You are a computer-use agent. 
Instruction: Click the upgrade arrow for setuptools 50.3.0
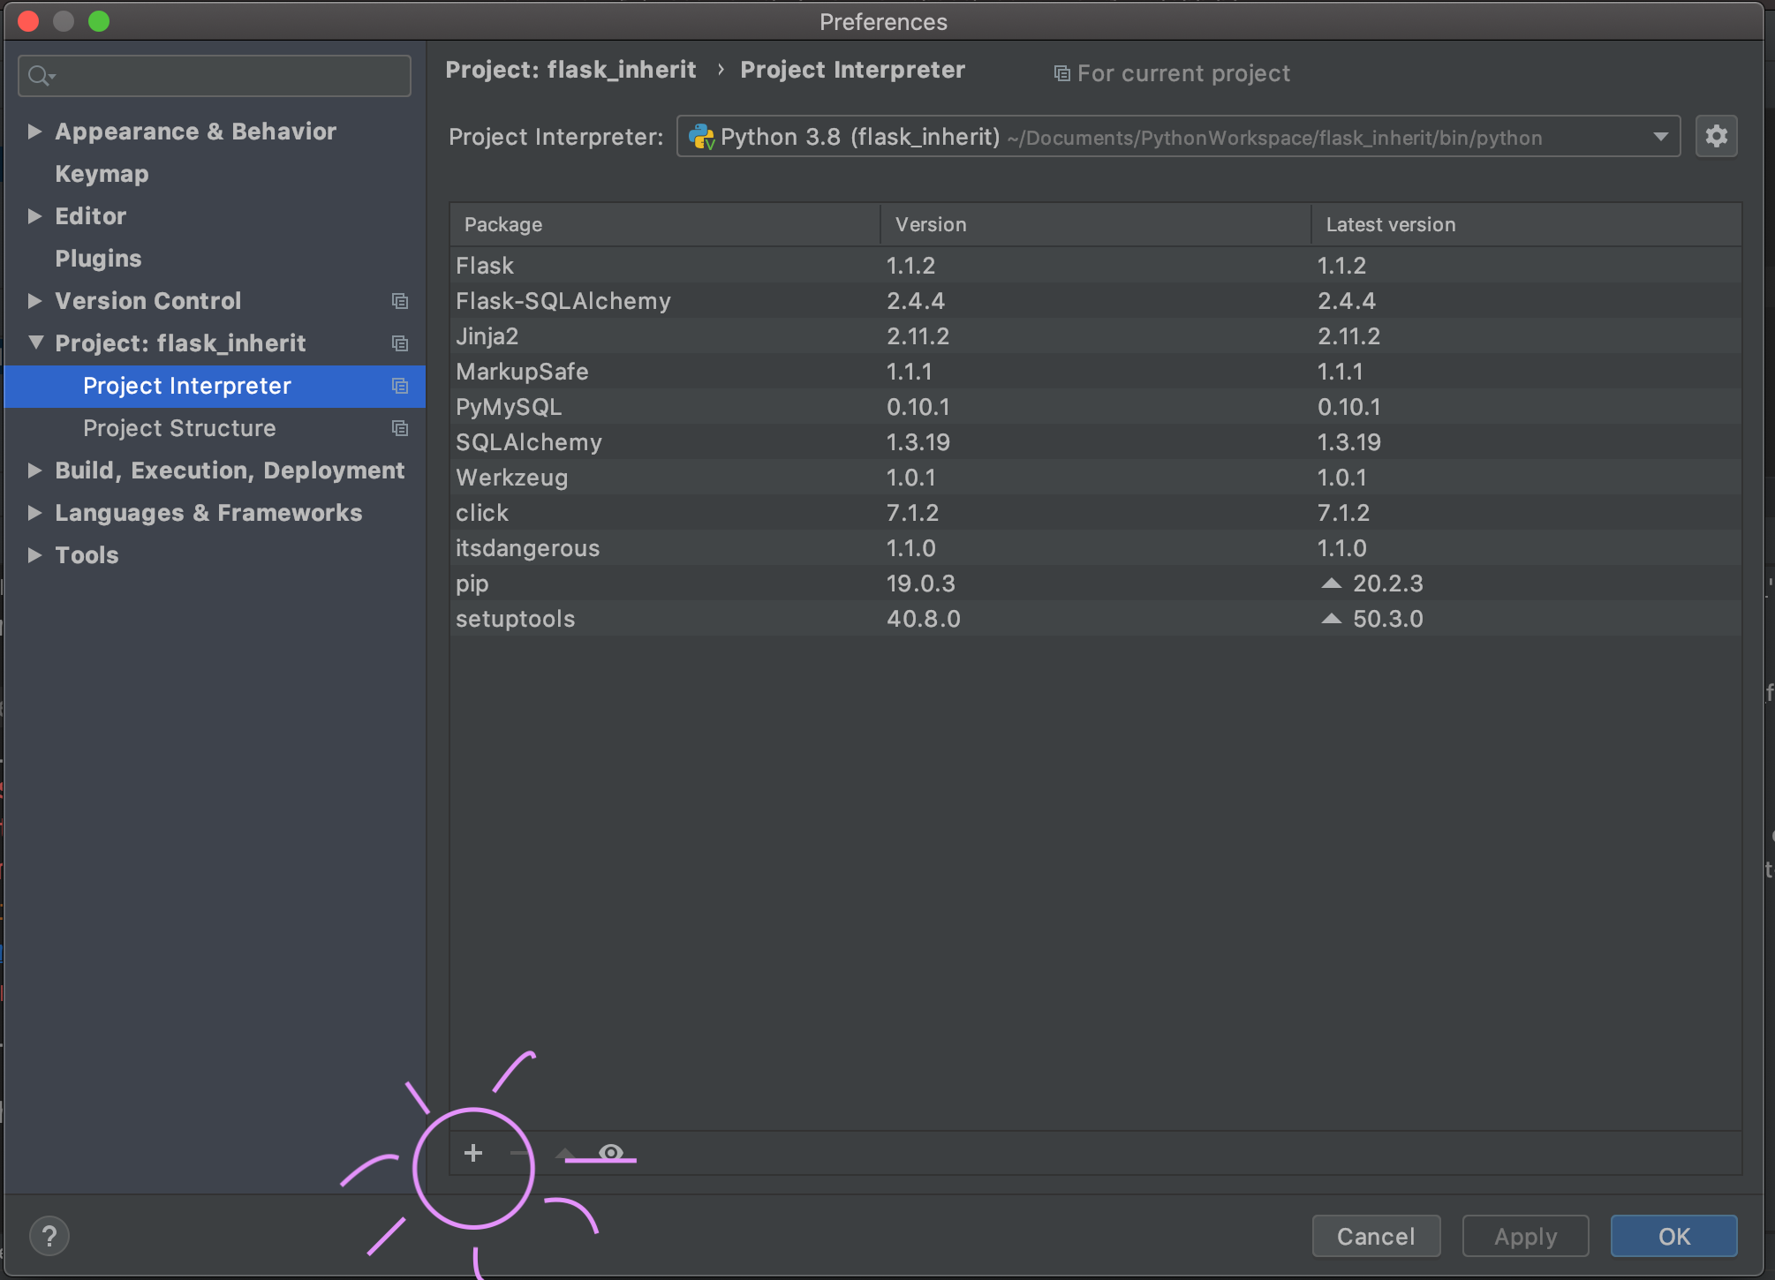(x=1331, y=619)
